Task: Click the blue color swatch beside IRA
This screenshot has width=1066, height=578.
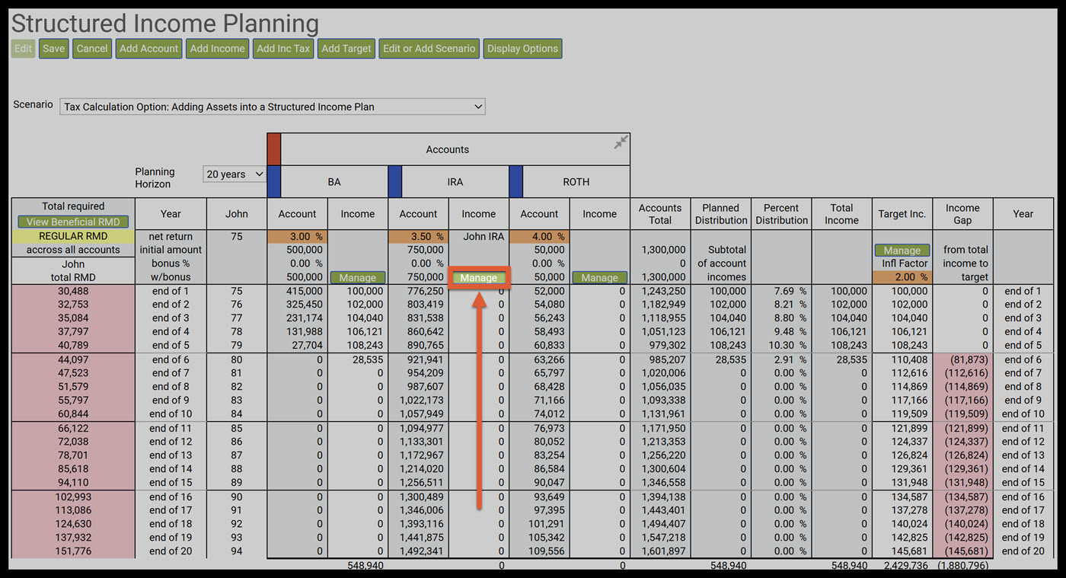Action: pos(394,182)
